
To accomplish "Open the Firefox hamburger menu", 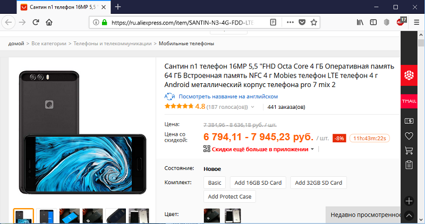I will pyautogui.click(x=416, y=22).
